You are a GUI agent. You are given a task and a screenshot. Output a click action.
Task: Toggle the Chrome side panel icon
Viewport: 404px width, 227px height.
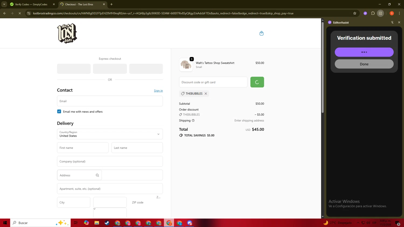381,13
